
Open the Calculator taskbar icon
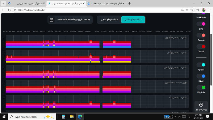63,117
